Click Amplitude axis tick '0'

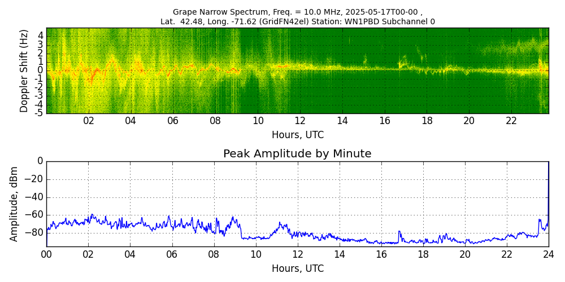41,162
